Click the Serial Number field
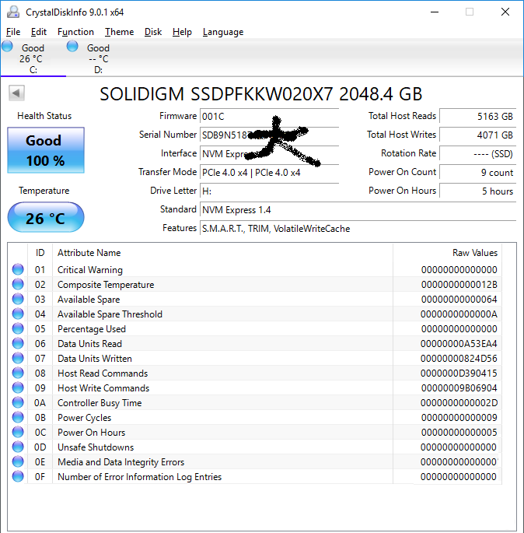This screenshot has height=533, width=524. pyautogui.click(x=269, y=135)
